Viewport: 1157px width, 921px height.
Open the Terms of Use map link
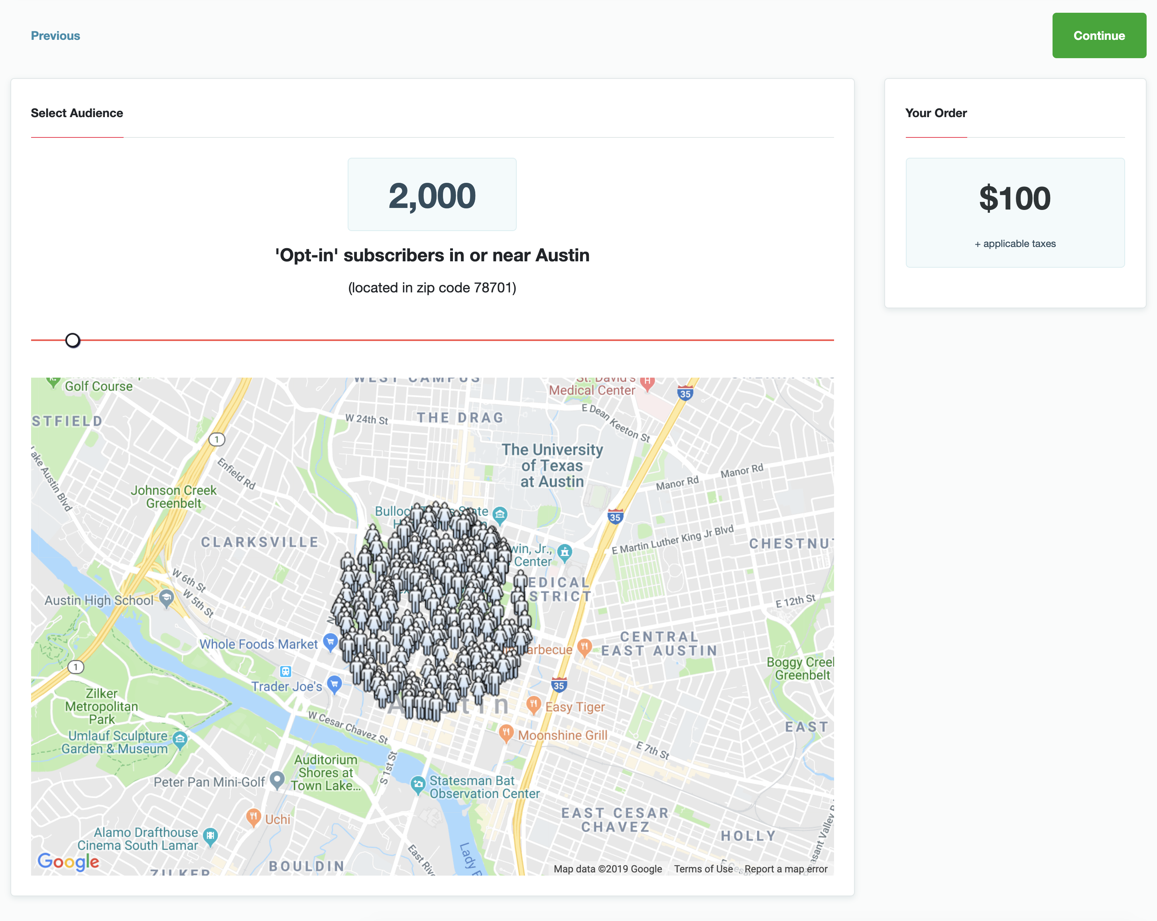703,869
